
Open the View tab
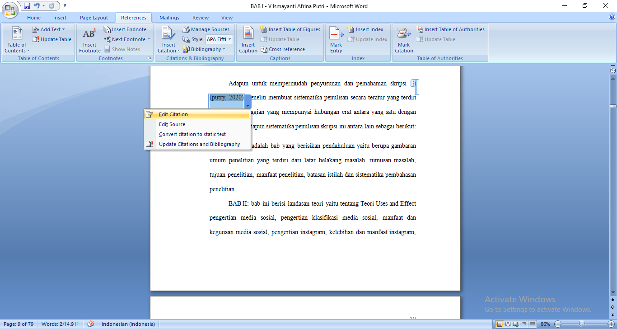(x=227, y=18)
